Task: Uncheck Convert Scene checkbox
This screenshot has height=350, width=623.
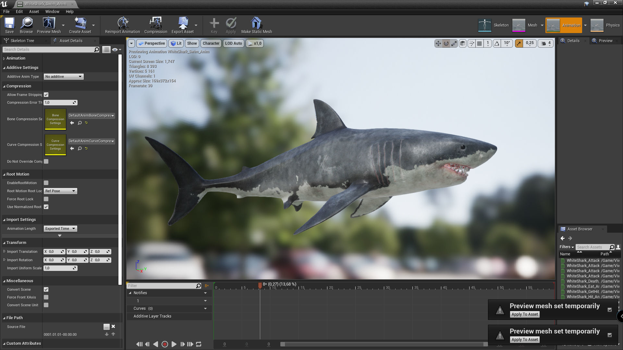Action: 46,289
